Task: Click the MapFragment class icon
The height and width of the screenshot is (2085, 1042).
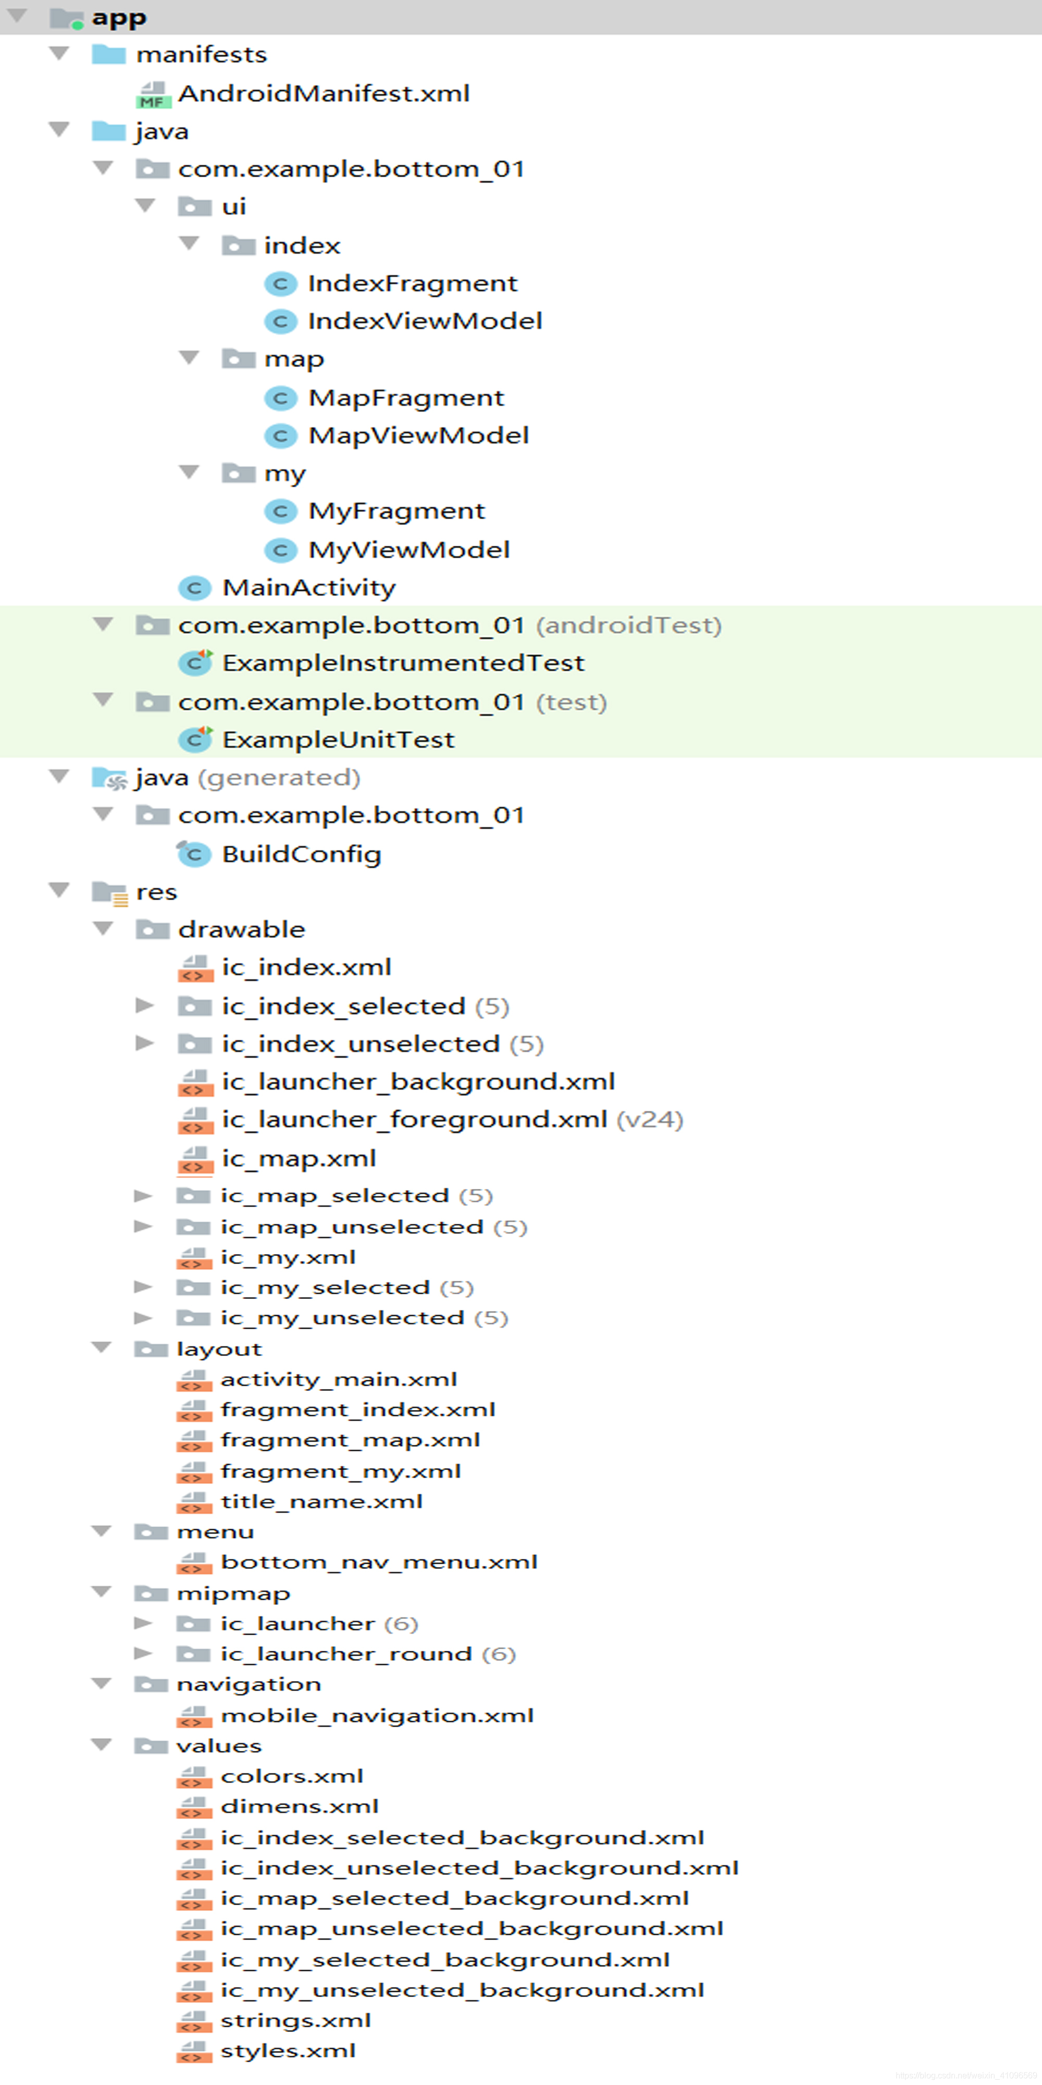Action: 281,397
